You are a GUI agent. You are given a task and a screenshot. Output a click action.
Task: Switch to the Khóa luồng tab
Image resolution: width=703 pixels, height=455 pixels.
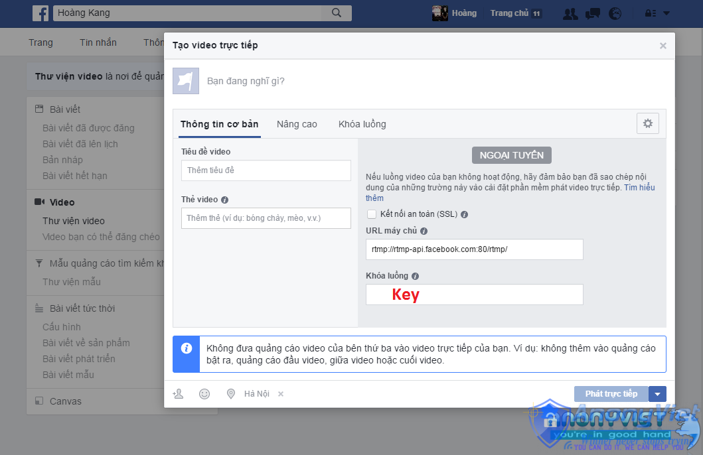point(362,124)
